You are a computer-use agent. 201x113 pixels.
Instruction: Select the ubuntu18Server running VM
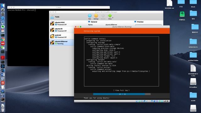click(62, 43)
